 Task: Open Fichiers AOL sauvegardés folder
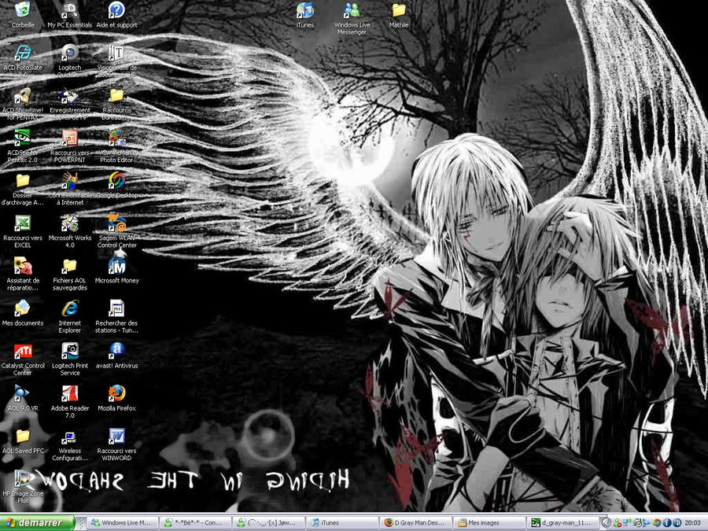tap(69, 274)
